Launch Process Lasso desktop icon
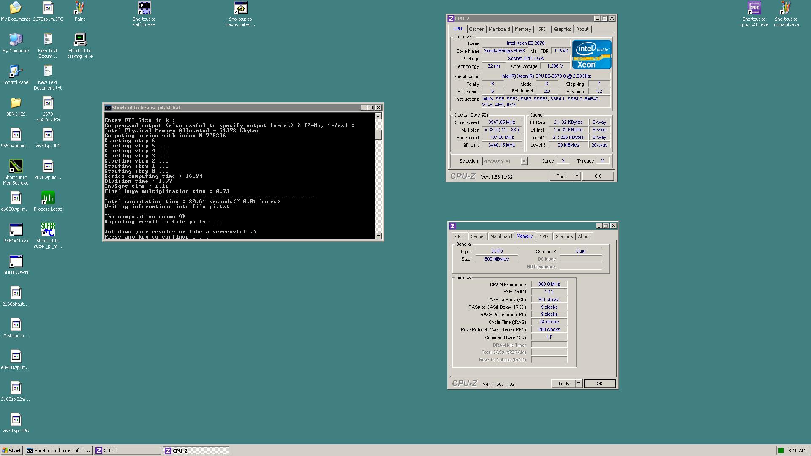This screenshot has height=456, width=811. tap(48, 201)
